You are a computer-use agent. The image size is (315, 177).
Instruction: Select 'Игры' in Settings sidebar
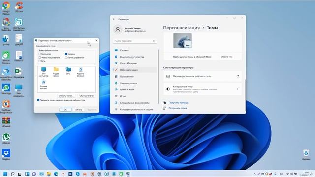pos(135,96)
